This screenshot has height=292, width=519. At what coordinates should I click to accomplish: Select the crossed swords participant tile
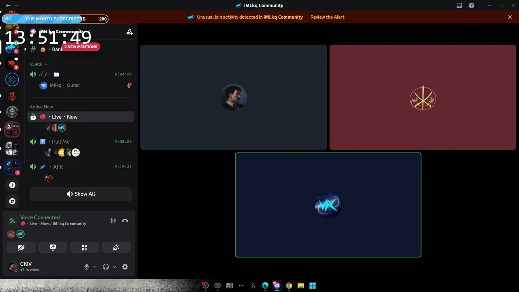tap(422, 97)
